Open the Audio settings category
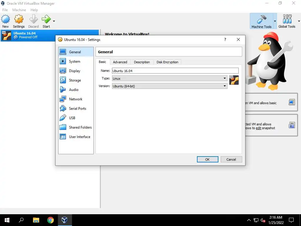 [76, 90]
